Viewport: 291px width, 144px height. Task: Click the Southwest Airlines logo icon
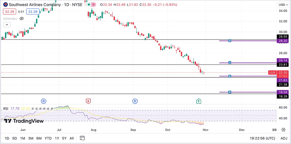5,5
